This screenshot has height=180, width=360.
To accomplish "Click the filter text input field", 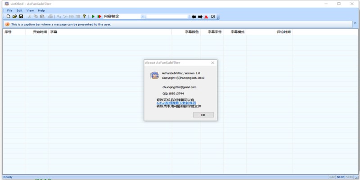I will [x=167, y=17].
